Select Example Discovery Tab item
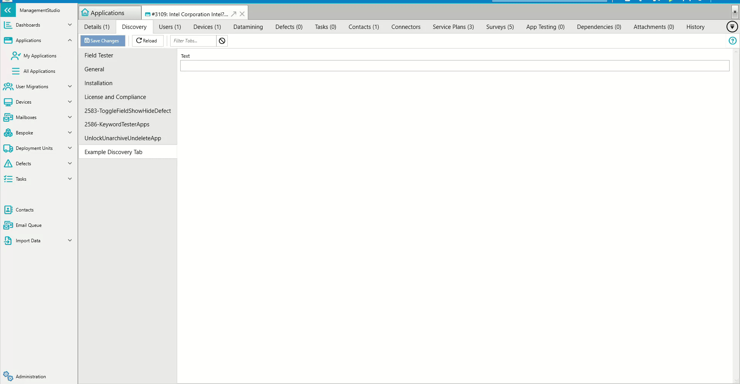 128,152
